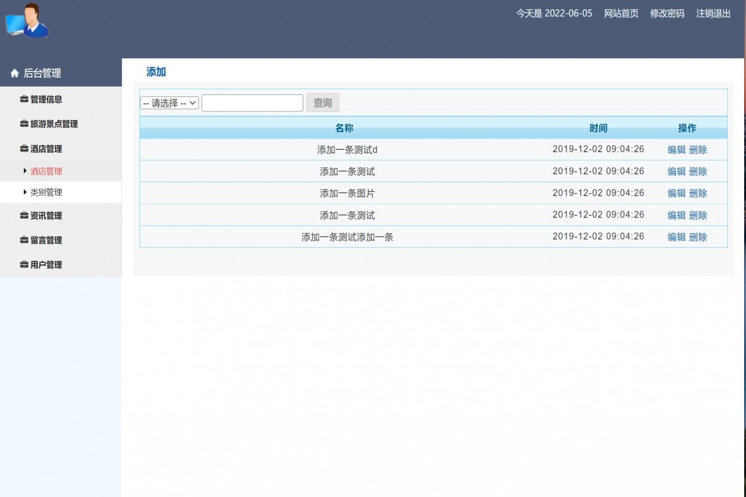Image resolution: width=746 pixels, height=497 pixels.
Task: Edit the 添加一条图片 row via 编辑
Action: (x=676, y=193)
